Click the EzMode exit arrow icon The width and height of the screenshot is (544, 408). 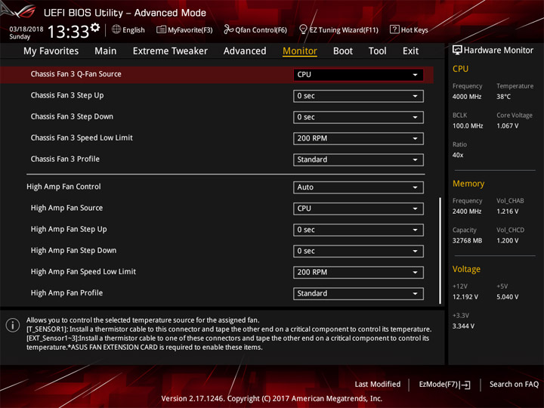[x=465, y=385]
